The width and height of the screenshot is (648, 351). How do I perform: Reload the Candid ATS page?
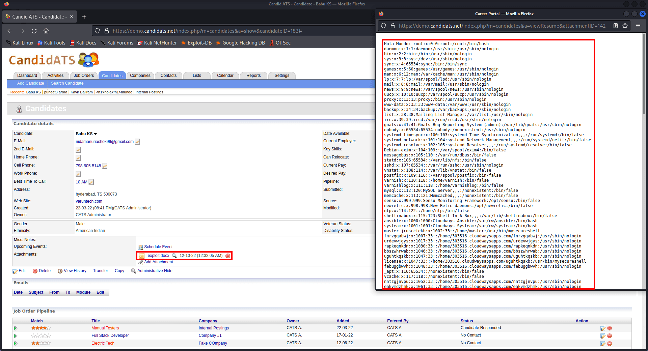tap(34, 31)
